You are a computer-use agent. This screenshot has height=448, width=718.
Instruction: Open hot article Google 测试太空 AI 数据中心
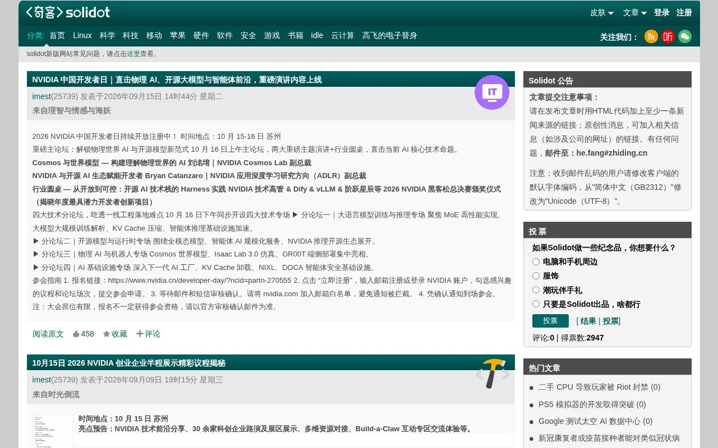pyautogui.click(x=595, y=421)
